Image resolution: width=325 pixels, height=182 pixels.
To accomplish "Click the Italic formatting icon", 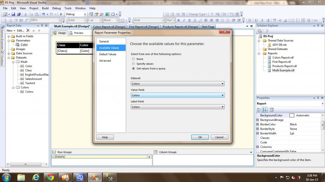I will (183, 20).
